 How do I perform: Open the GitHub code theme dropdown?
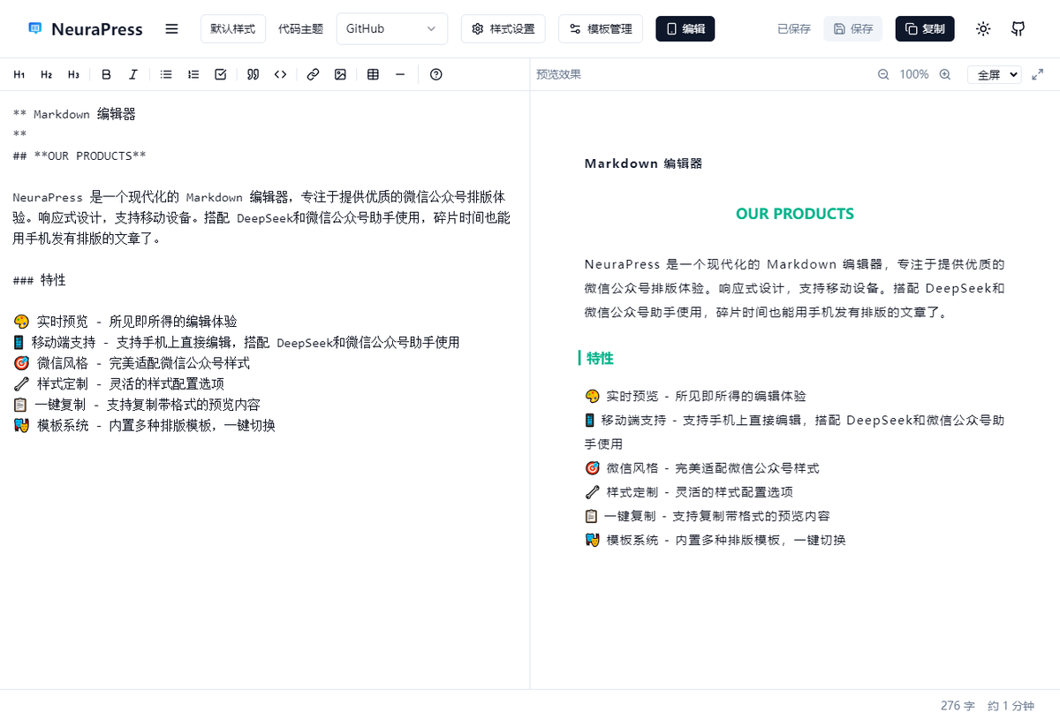[x=391, y=29]
